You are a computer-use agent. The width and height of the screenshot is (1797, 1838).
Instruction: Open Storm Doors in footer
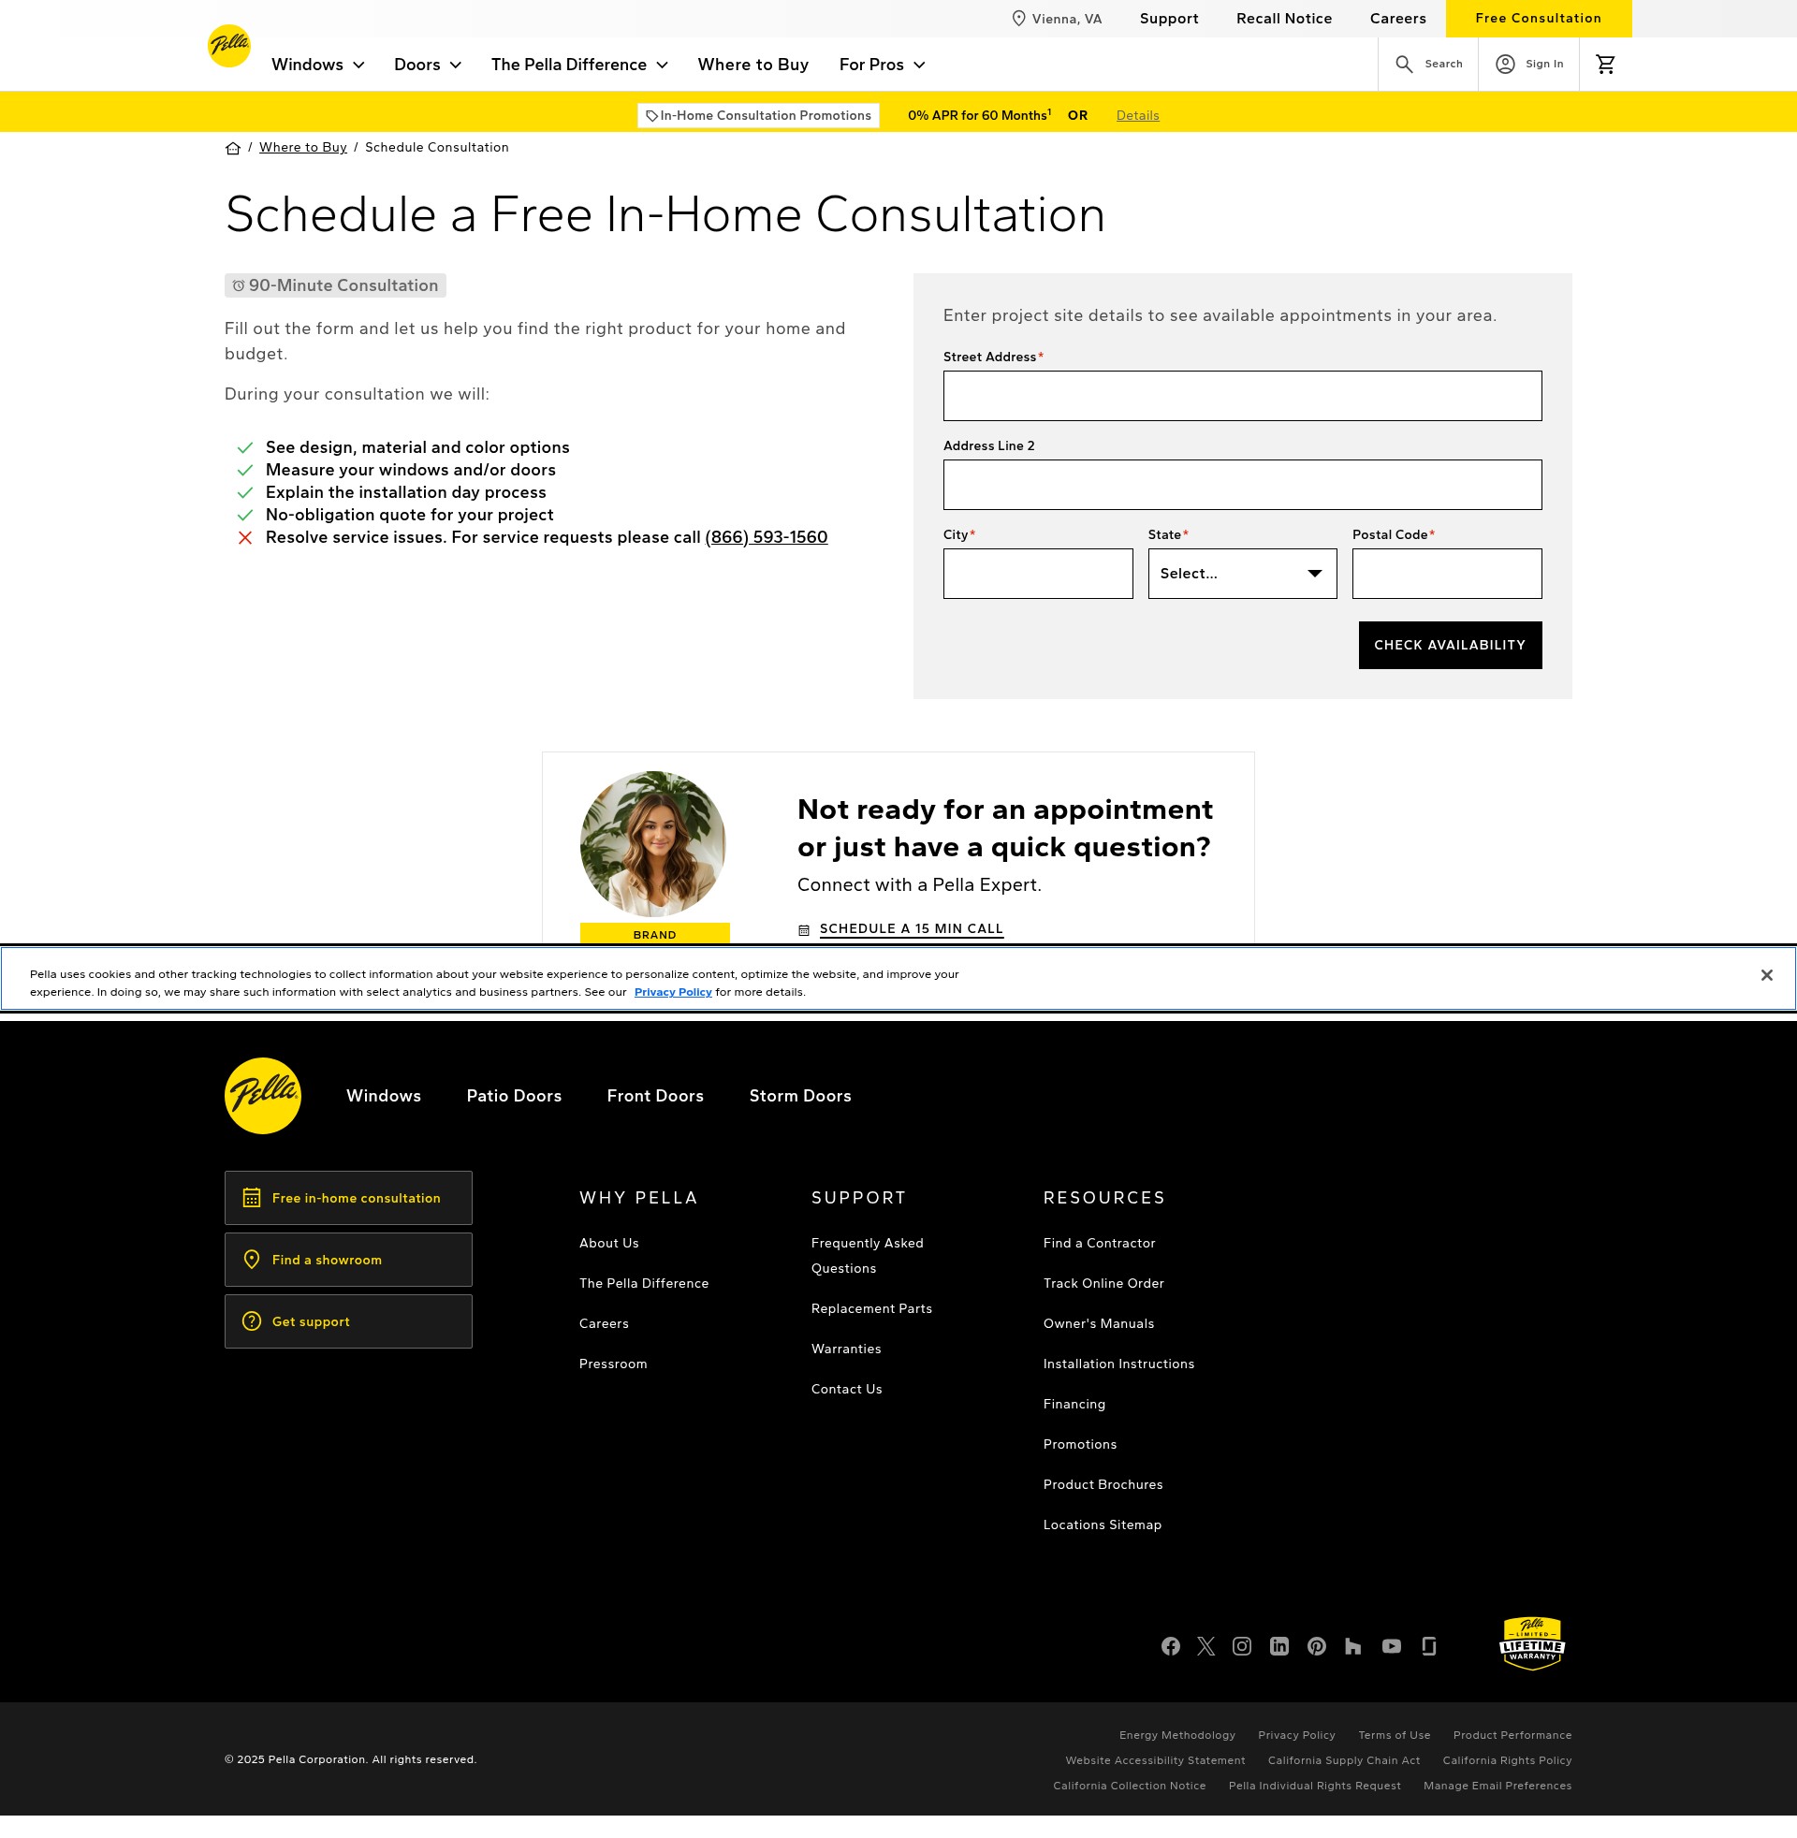click(x=799, y=1097)
